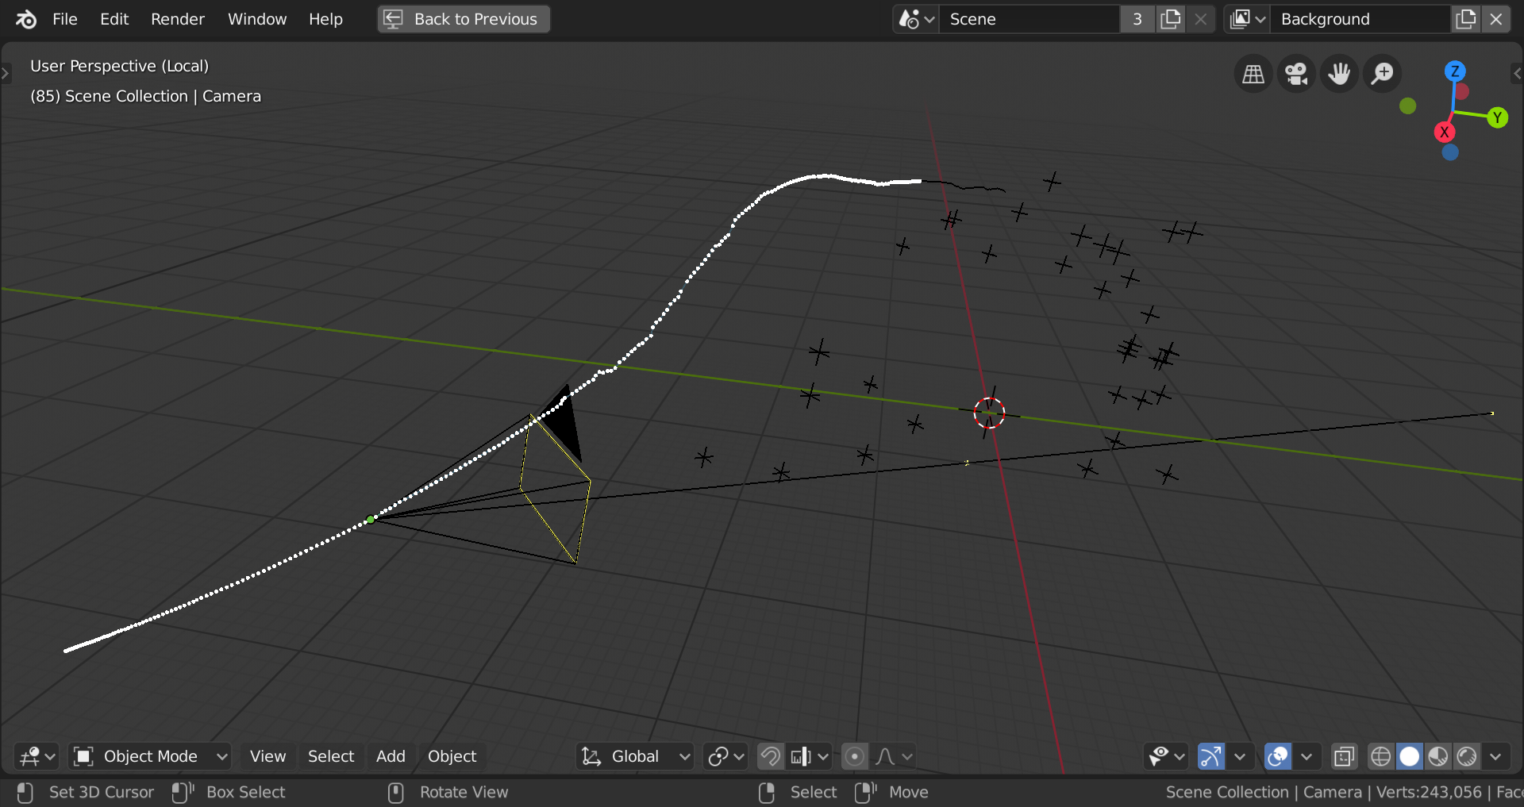Open the Object Mode dropdown
1524x807 pixels.
149,756
